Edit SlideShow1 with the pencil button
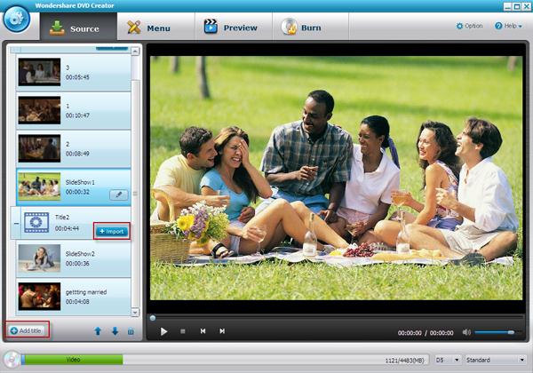The width and height of the screenshot is (533, 373). pos(119,194)
